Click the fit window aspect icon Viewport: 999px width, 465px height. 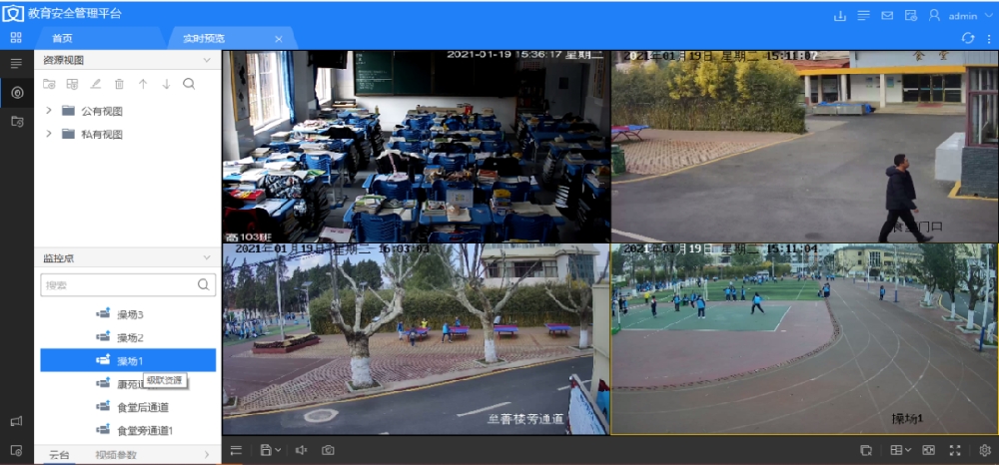click(x=929, y=450)
